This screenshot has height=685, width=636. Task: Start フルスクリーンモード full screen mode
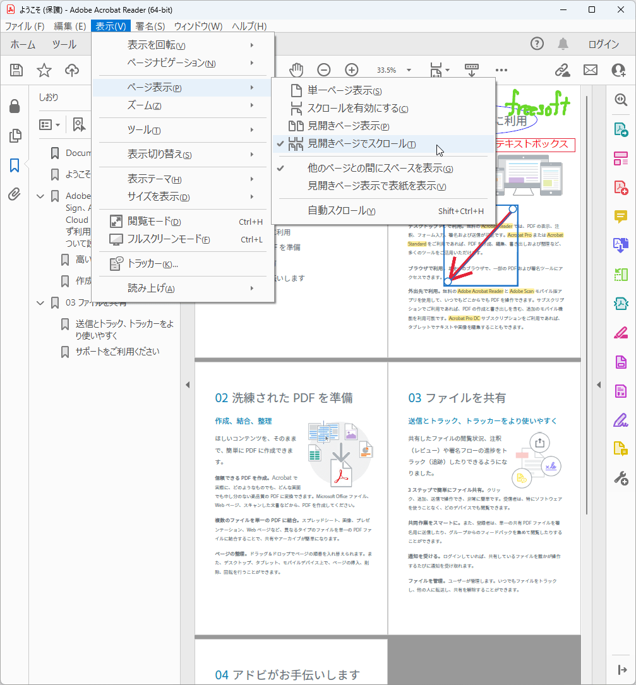point(183,239)
